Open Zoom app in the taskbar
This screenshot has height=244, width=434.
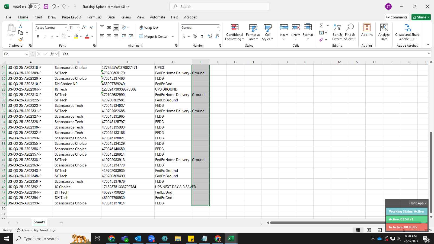151,239
